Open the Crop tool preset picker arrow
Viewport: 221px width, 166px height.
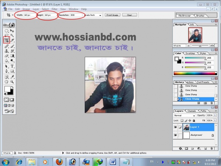[13, 15]
